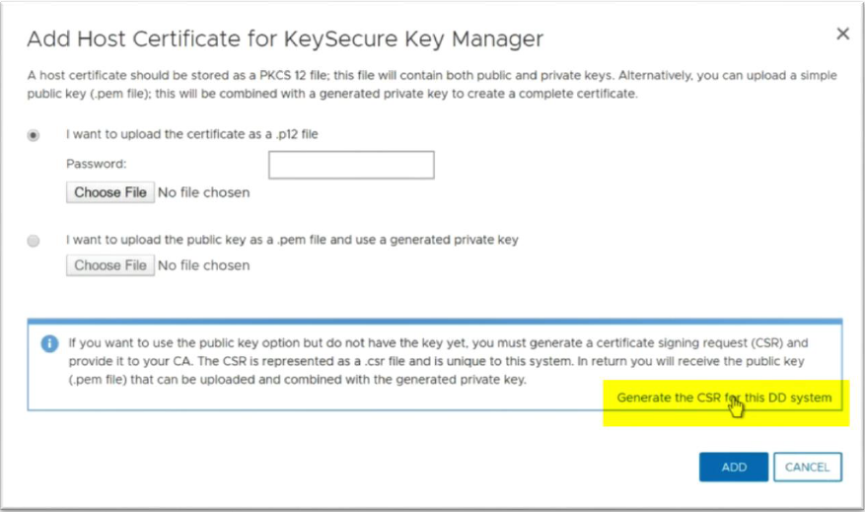Click the blue bar atop the info notice box
The image size is (865, 512).
[x=435, y=321]
